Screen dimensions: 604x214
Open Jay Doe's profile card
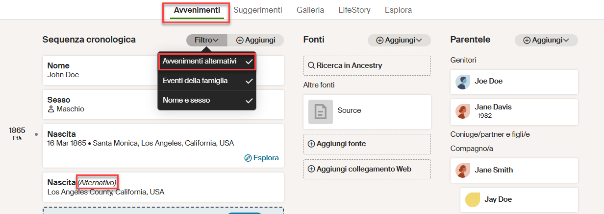click(x=519, y=200)
